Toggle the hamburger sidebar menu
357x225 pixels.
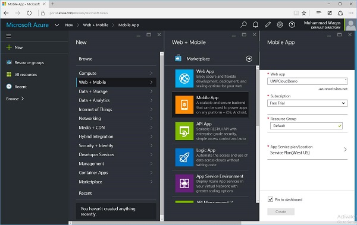[x=9, y=36]
